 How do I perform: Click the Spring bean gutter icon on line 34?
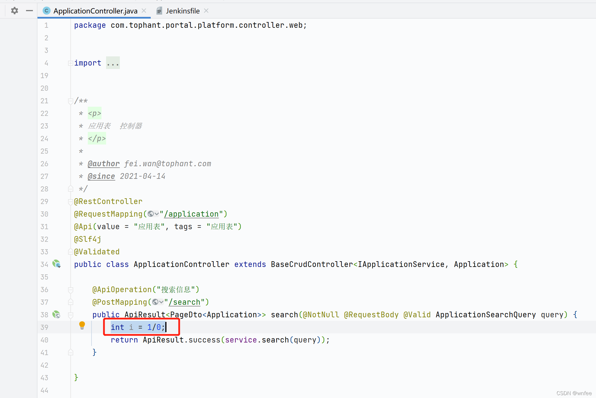click(x=56, y=264)
